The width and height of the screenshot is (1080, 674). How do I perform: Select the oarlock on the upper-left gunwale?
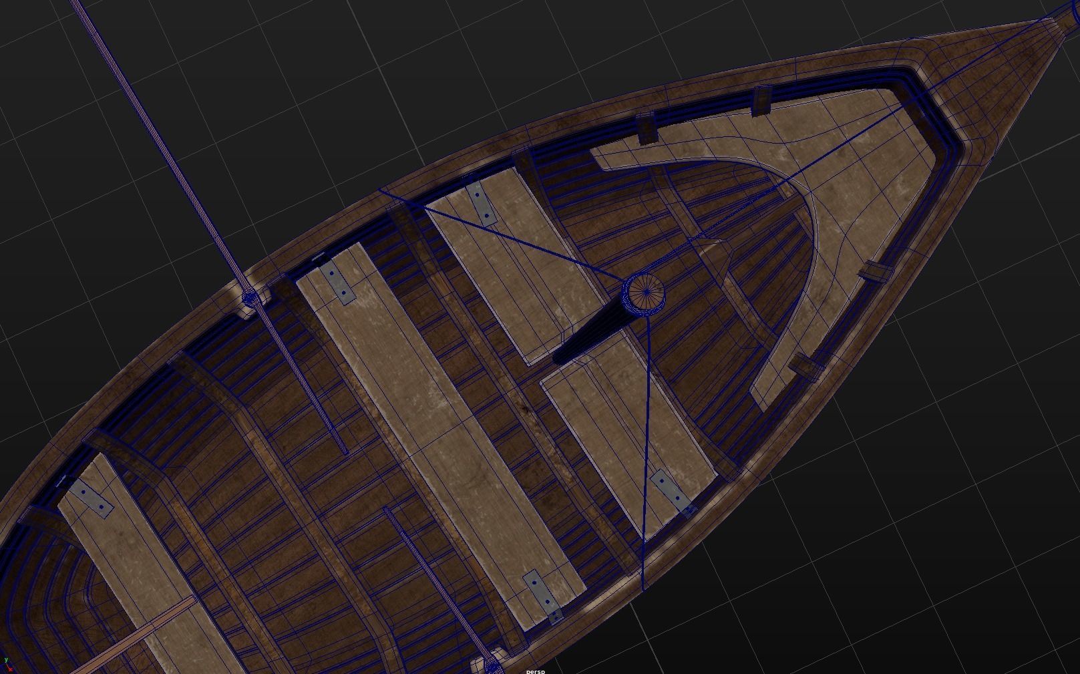coord(251,297)
